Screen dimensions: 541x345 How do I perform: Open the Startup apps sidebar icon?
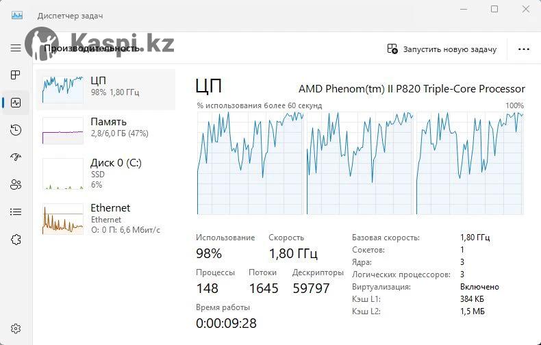16,157
